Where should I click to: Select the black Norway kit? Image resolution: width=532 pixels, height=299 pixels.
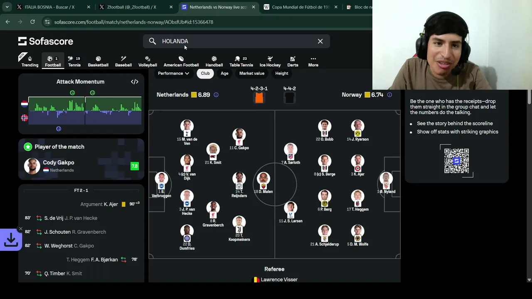[x=290, y=98]
